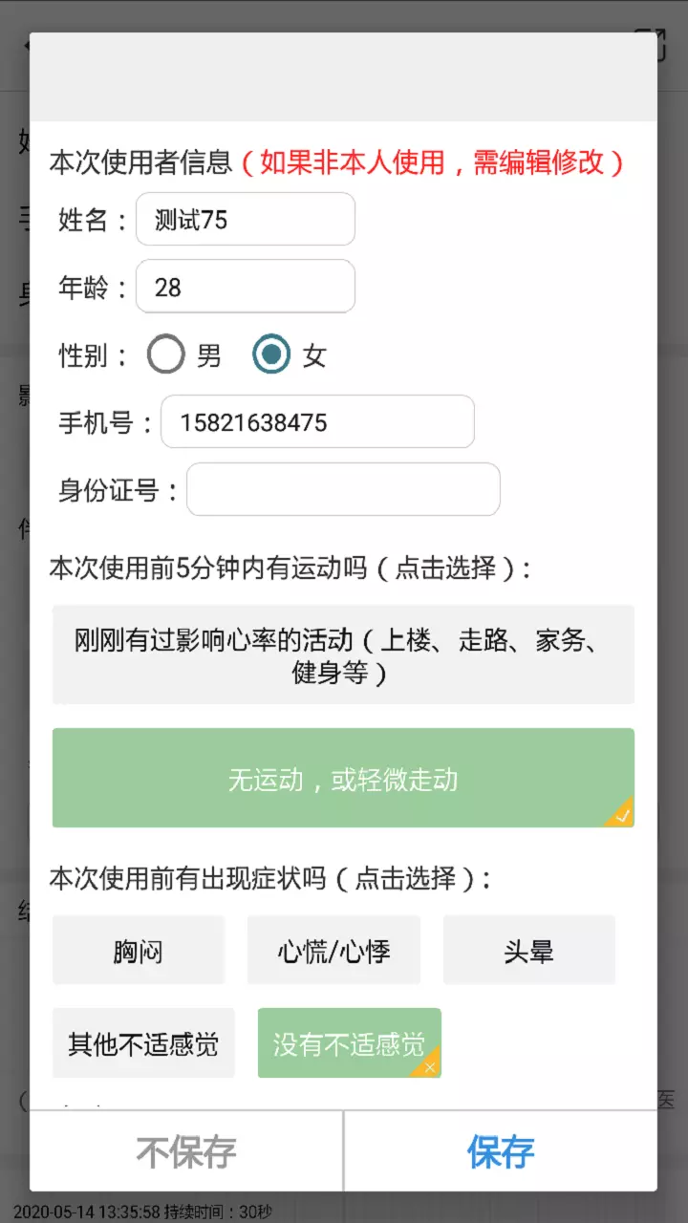Edit the 年龄 field showing 28
This screenshot has width=688, height=1223.
(246, 286)
